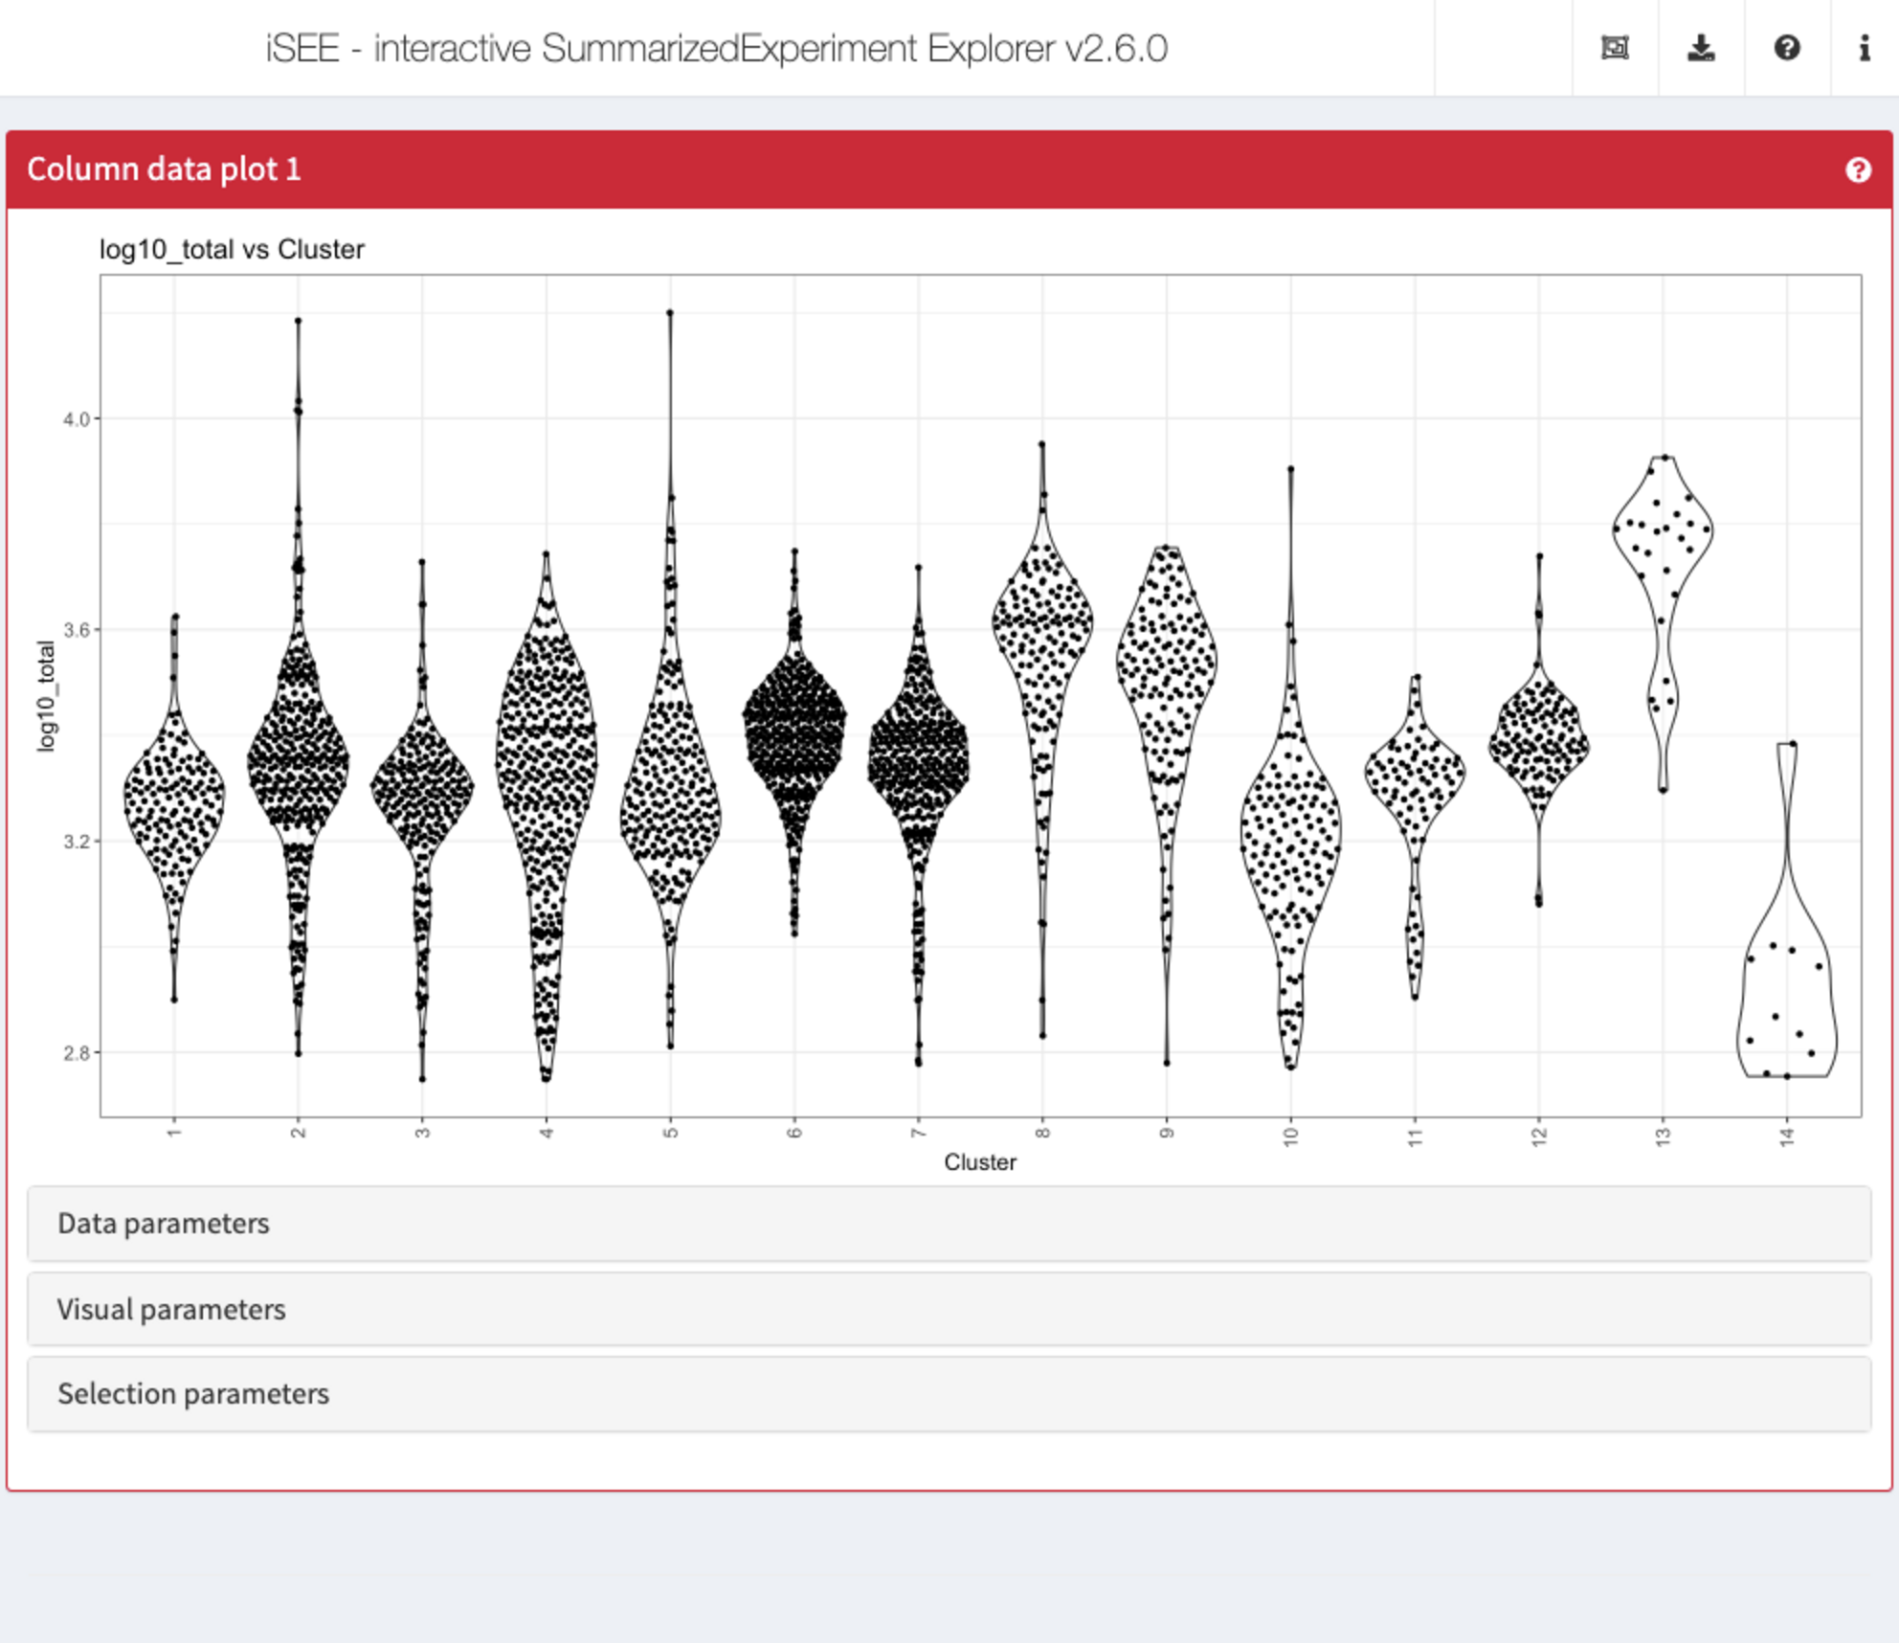The height and width of the screenshot is (1643, 1899).
Task: Expand the Data parameters section
Action: 949,1224
